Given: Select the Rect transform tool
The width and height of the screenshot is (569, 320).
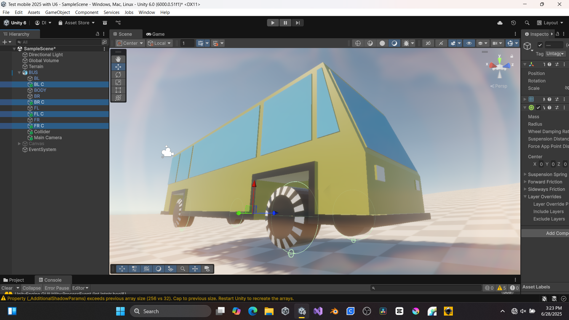Looking at the screenshot, I should tap(118, 90).
